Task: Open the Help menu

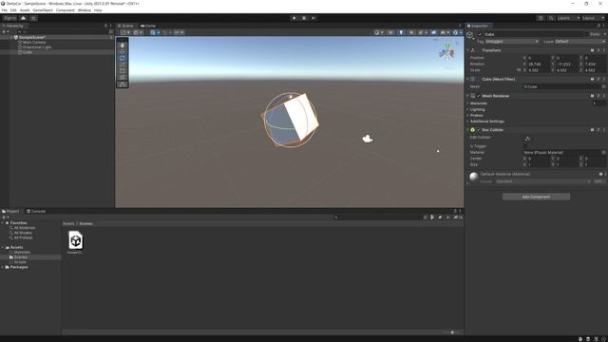Action: click(98, 10)
